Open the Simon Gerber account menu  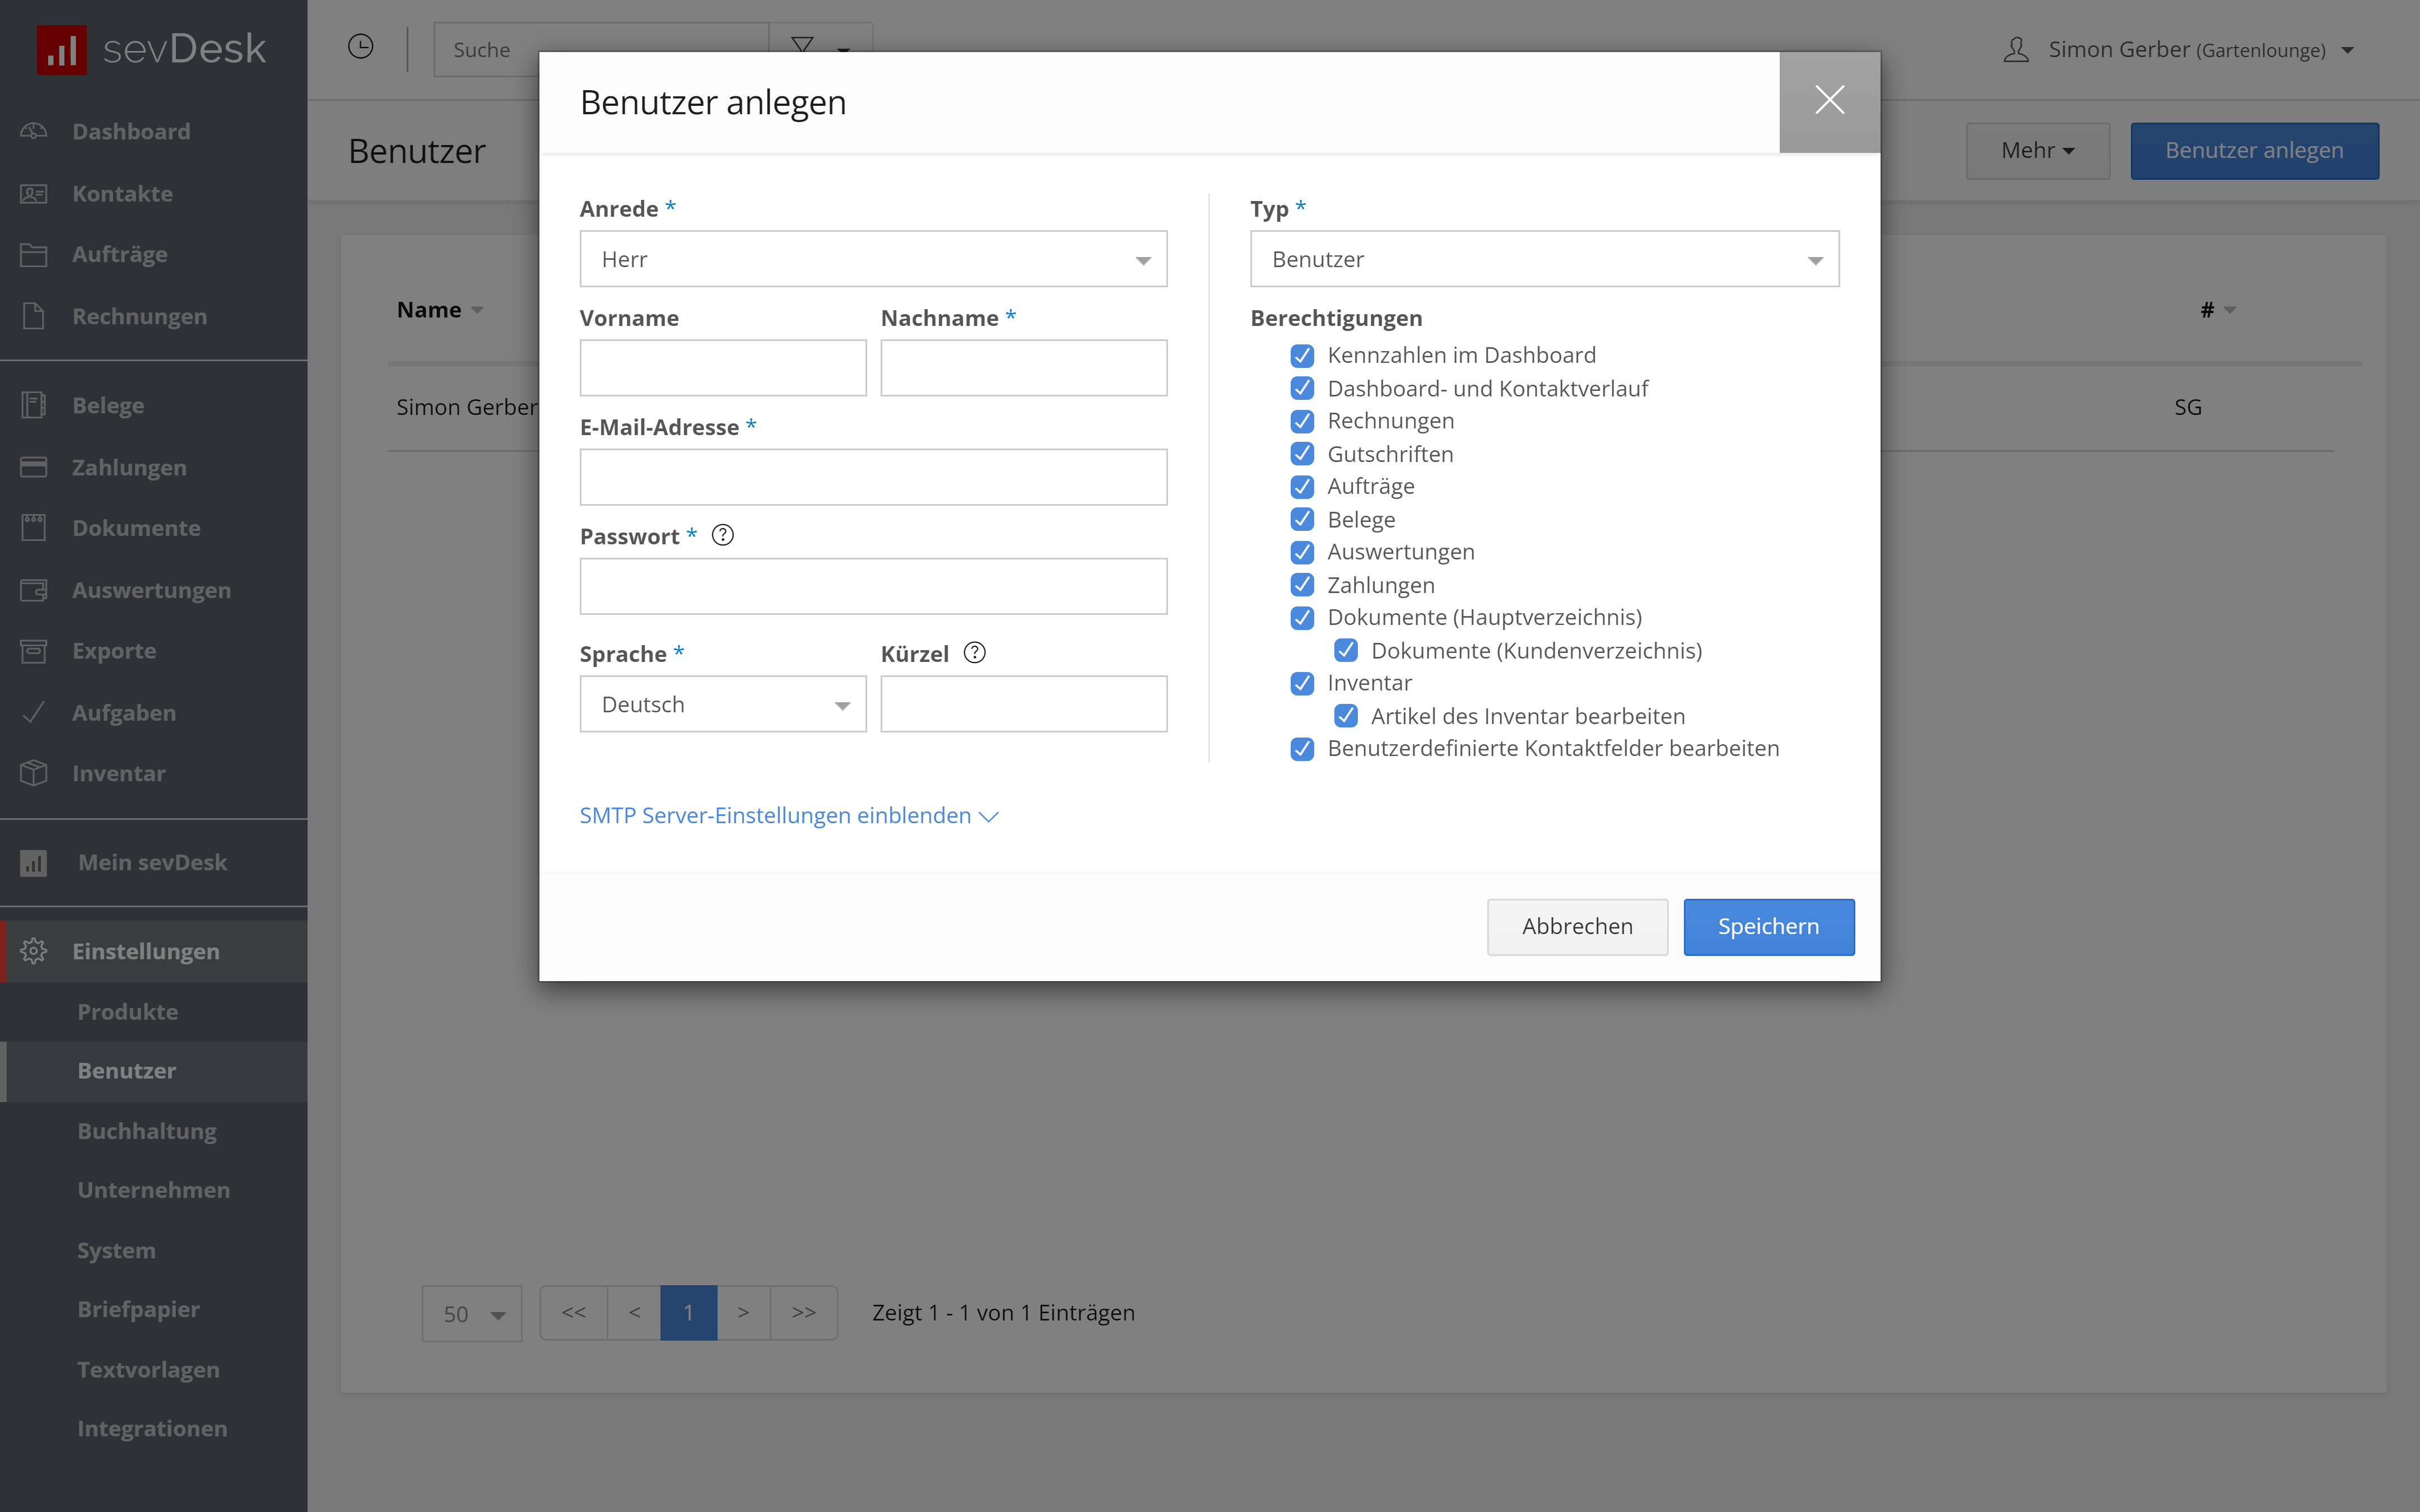point(2180,50)
